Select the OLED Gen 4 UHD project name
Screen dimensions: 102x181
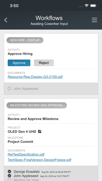tap(22, 132)
